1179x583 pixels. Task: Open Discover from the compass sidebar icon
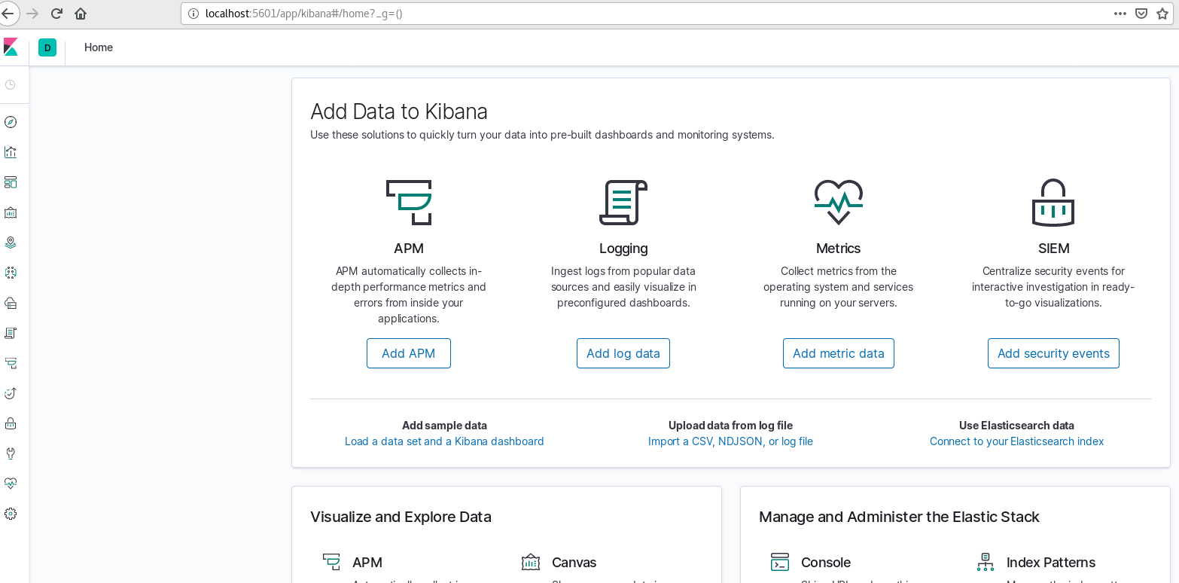click(11, 122)
